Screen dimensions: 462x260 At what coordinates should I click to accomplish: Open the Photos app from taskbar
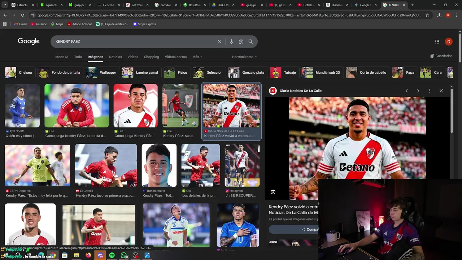(147, 255)
